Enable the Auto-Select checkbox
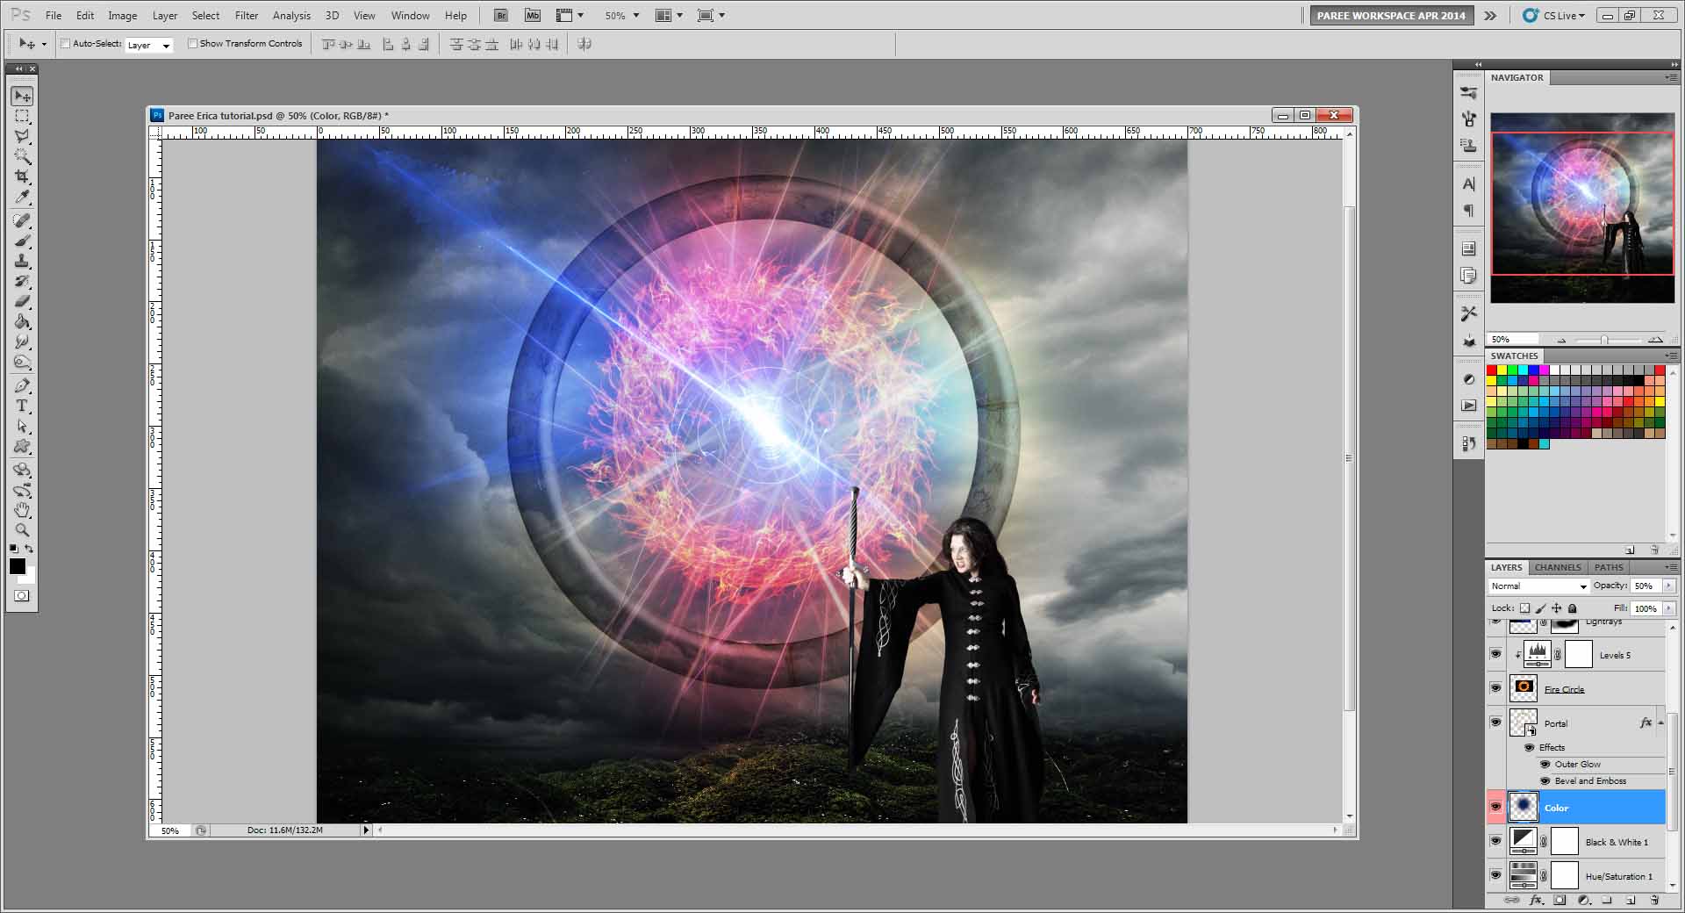 (66, 44)
